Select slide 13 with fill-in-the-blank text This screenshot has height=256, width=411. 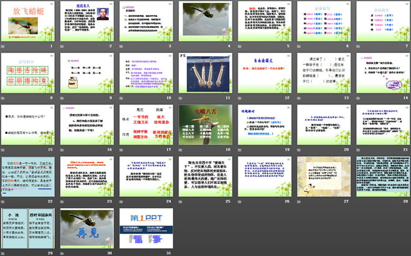(x=322, y=74)
